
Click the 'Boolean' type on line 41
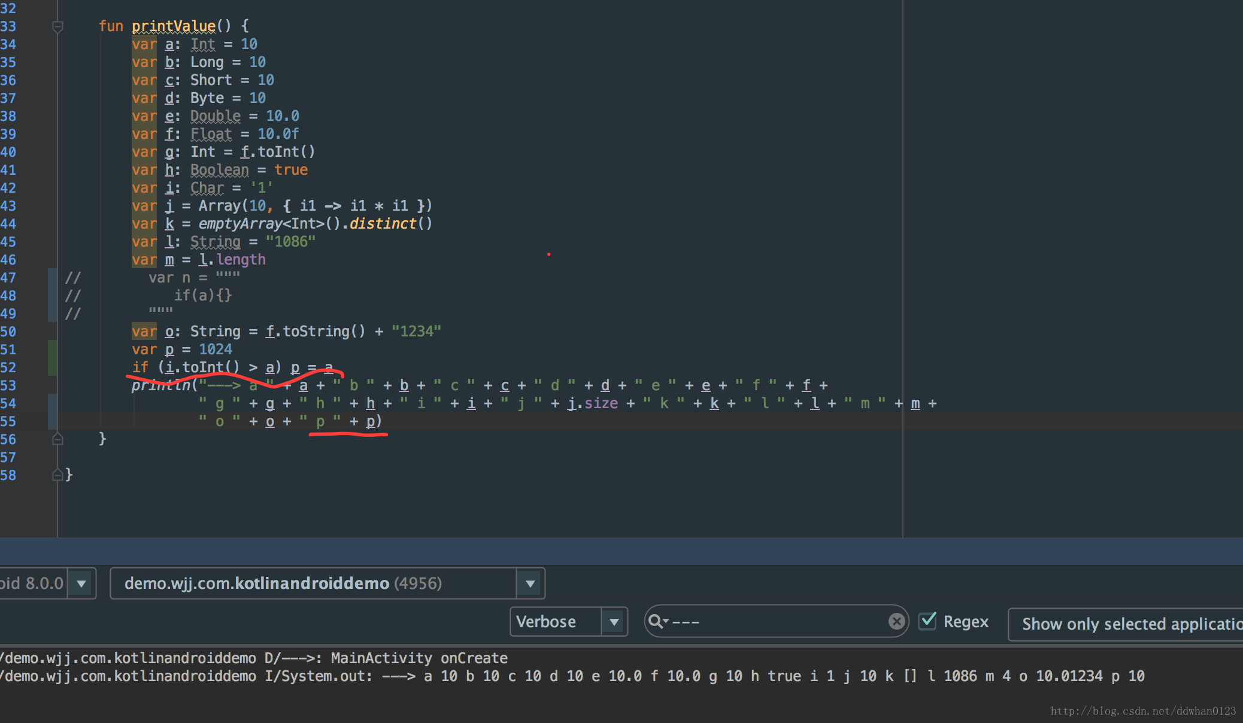[220, 170]
